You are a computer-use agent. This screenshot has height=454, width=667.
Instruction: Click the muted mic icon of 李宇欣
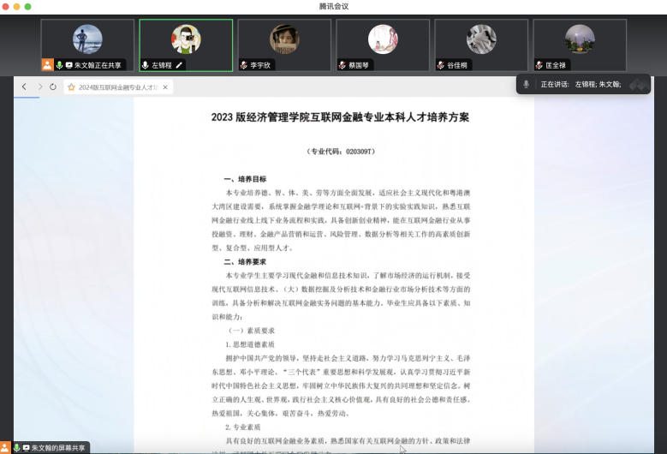[x=243, y=65]
